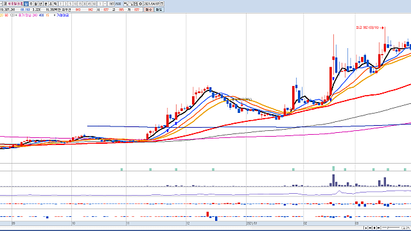The image size is (411, 231).
Task: Switch chart to second (초) period
Action: click(x=51, y=4)
